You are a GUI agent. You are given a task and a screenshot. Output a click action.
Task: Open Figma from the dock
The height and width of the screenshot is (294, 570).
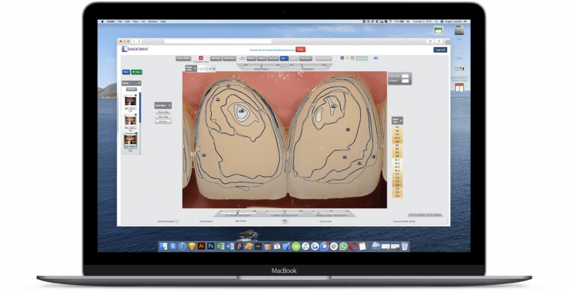pyautogui.click(x=239, y=246)
